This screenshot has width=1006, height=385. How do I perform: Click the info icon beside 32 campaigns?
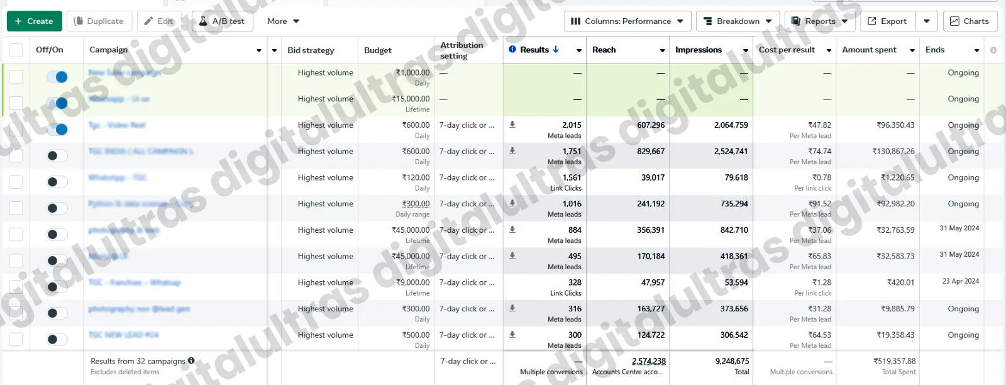[x=191, y=360]
